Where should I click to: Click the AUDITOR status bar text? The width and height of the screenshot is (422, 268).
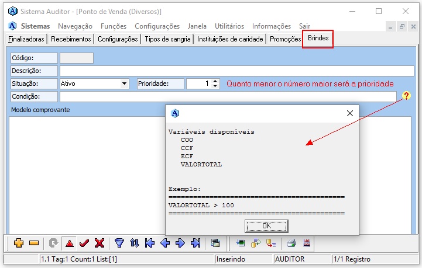(290, 259)
